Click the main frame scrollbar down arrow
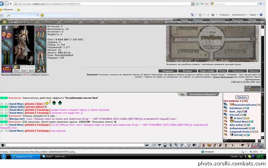 (x=263, y=90)
